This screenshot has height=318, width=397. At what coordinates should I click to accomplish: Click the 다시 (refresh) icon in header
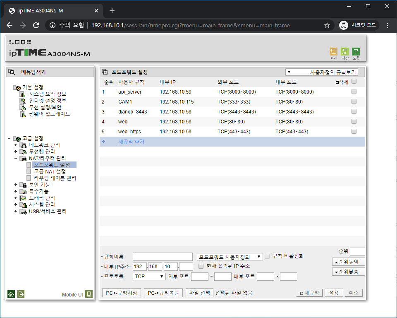333,52
